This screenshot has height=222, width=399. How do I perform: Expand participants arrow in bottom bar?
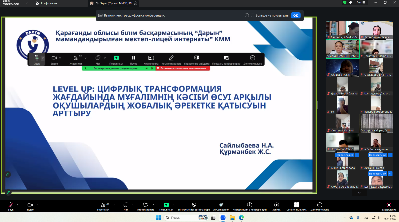[x=114, y=205]
